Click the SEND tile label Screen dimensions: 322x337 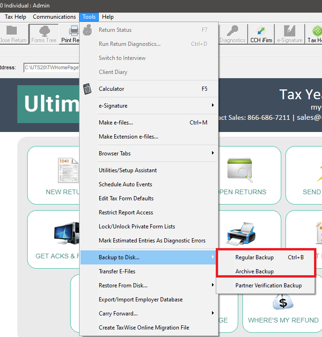312,192
